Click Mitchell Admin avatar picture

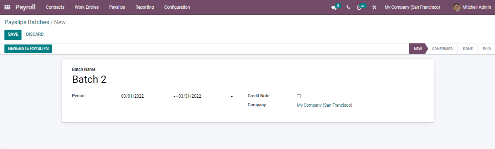tap(456, 7)
